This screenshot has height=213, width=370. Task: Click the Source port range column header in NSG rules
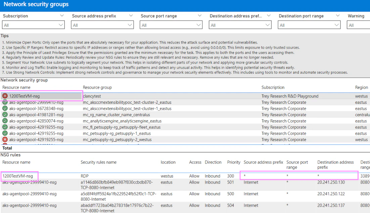pos(297,165)
